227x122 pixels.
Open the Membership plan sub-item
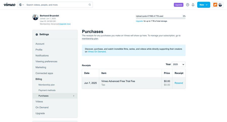click(x=46, y=85)
